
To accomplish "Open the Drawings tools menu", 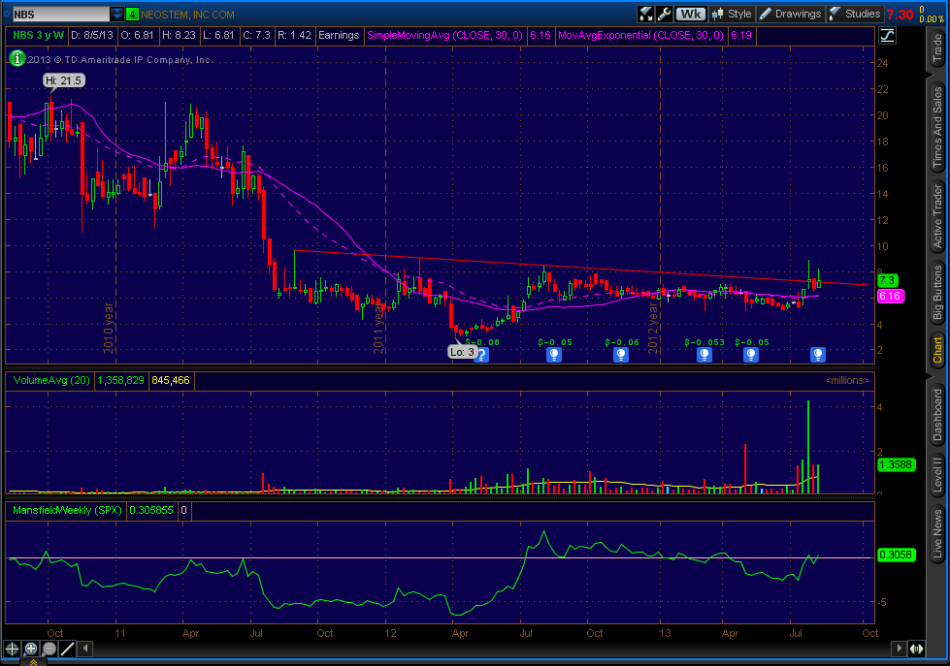I will [x=790, y=14].
